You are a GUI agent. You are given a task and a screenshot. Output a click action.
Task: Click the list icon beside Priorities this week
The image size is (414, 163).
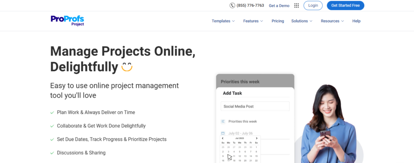223,121
